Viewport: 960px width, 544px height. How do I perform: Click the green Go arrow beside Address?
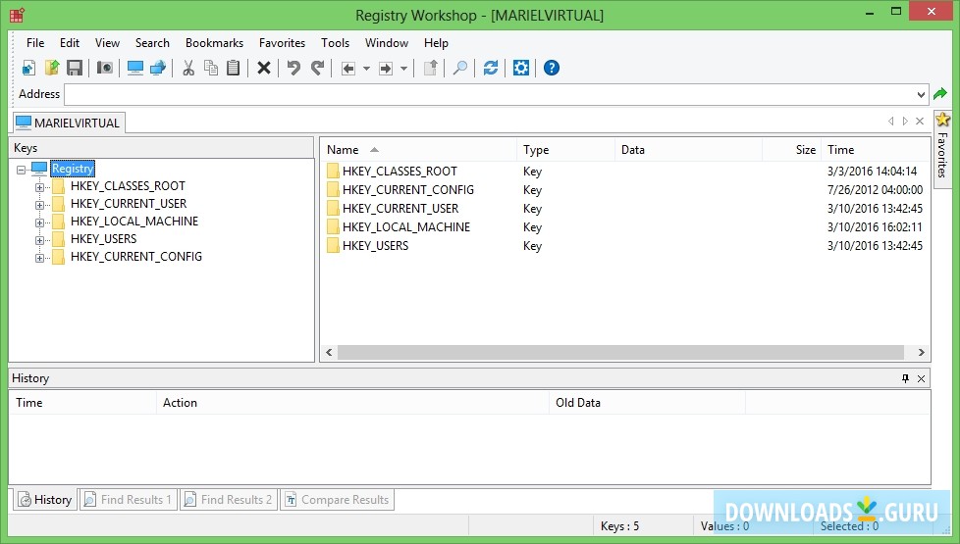click(939, 94)
